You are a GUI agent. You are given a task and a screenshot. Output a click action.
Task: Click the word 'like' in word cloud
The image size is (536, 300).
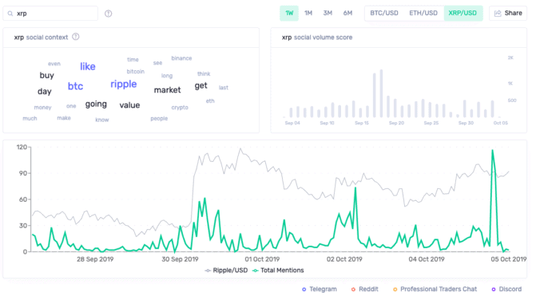pyautogui.click(x=88, y=66)
